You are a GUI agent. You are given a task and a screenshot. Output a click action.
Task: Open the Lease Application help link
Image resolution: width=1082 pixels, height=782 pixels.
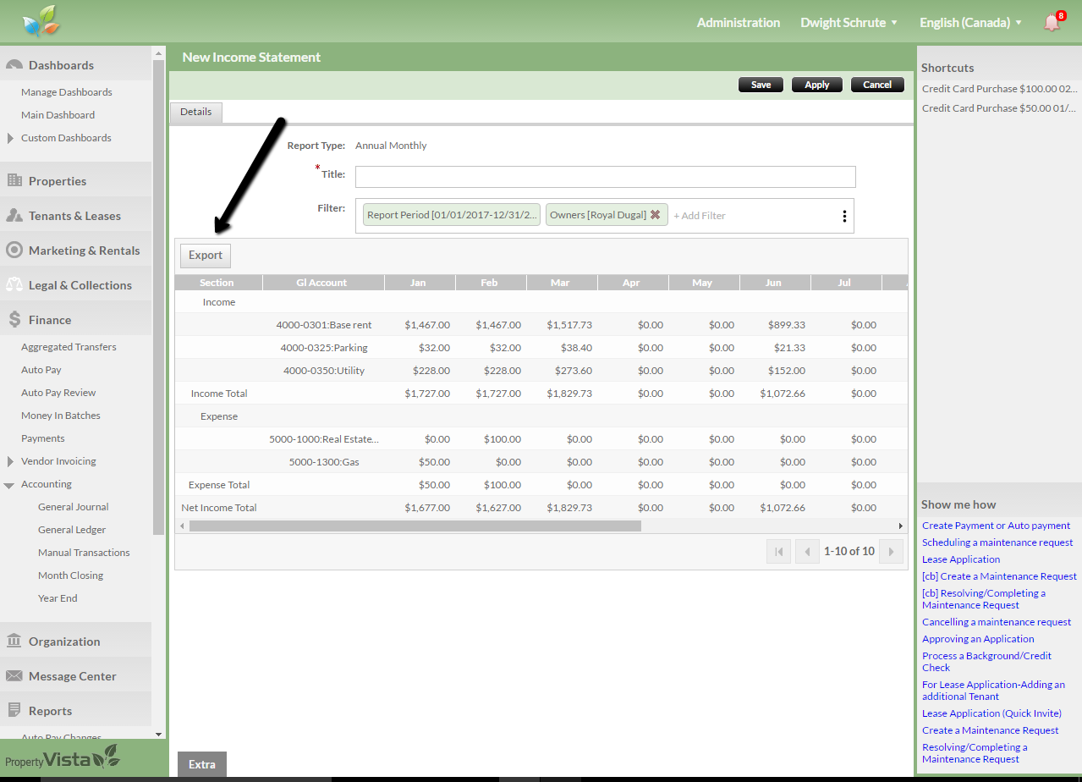pos(960,559)
